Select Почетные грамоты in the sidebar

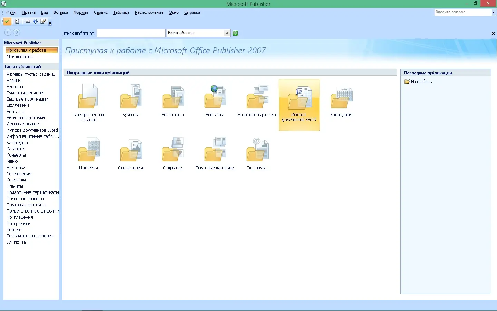coord(26,199)
